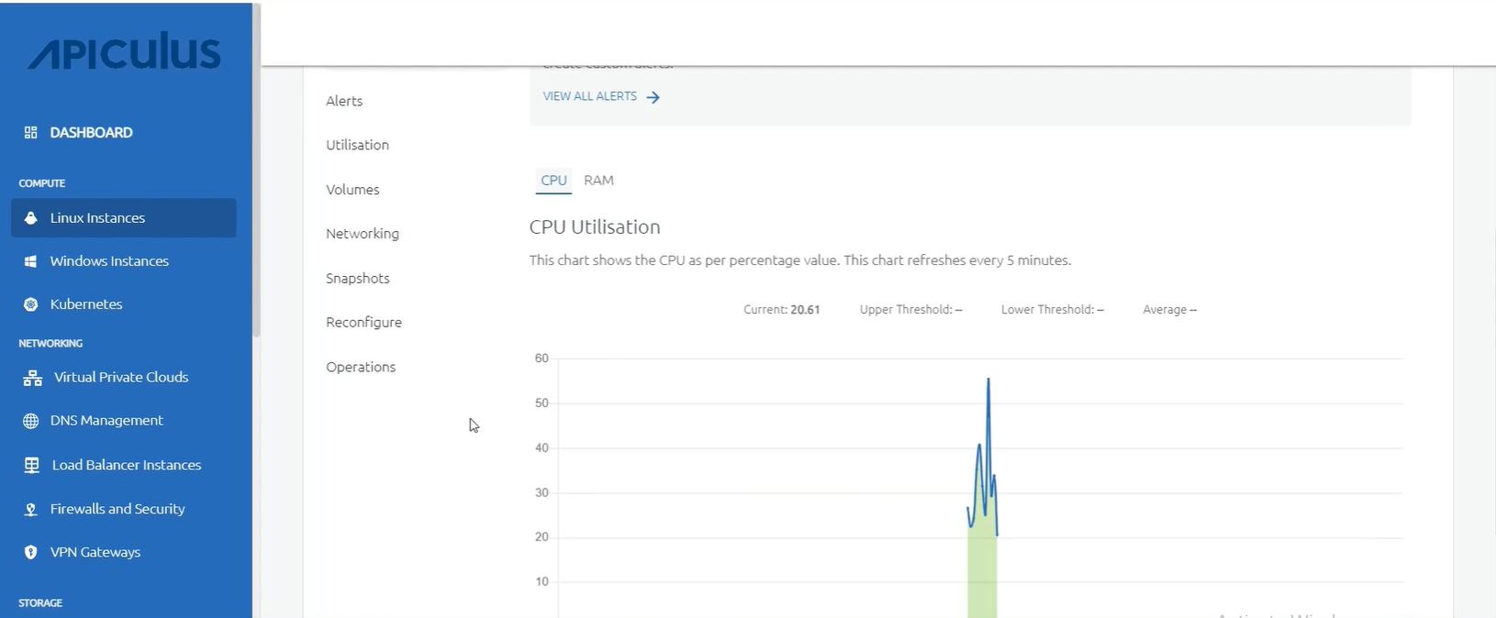
Task: Select the Reconfigure section
Action: tap(363, 323)
